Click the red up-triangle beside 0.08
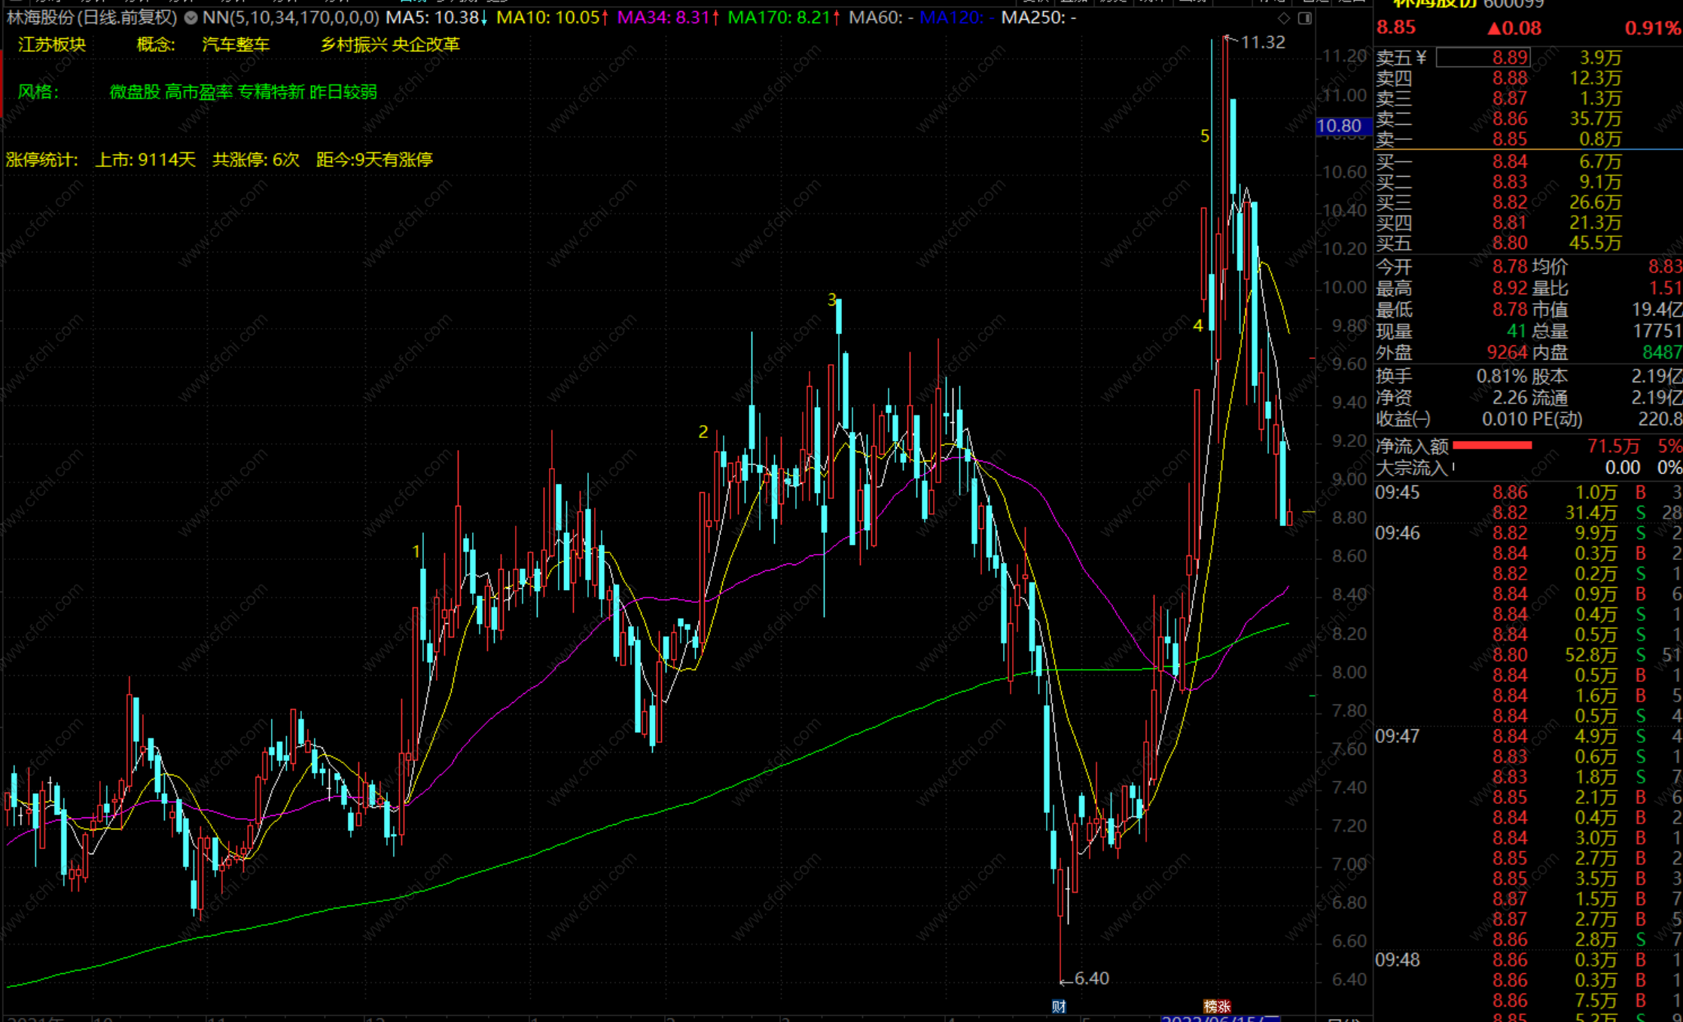This screenshot has height=1022, width=1683. pos(1494,29)
